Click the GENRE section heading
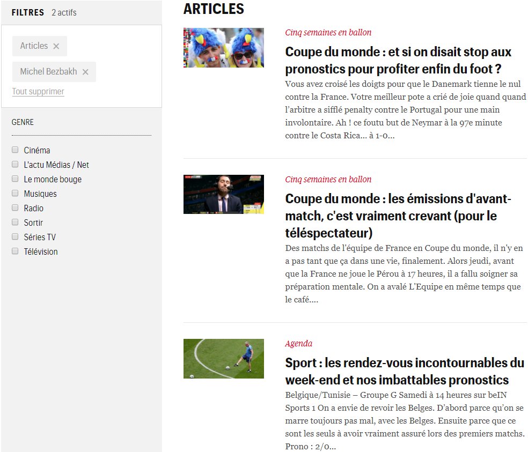This screenshot has width=528, height=452. pyautogui.click(x=23, y=122)
